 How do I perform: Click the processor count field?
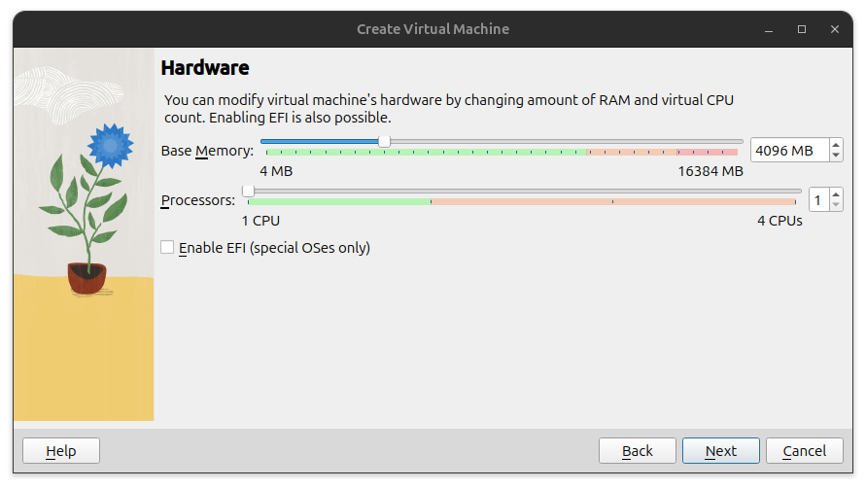(817, 200)
